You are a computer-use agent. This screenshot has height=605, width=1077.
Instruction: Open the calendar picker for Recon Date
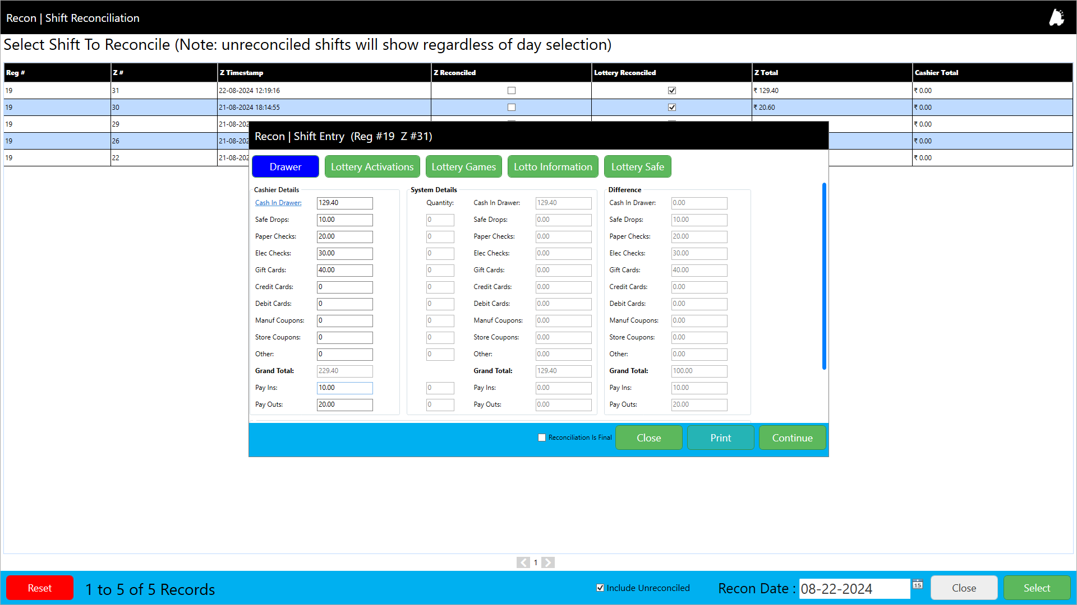pyautogui.click(x=918, y=584)
